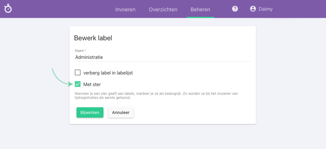Switch to the Overzichten tab

pos(163,9)
